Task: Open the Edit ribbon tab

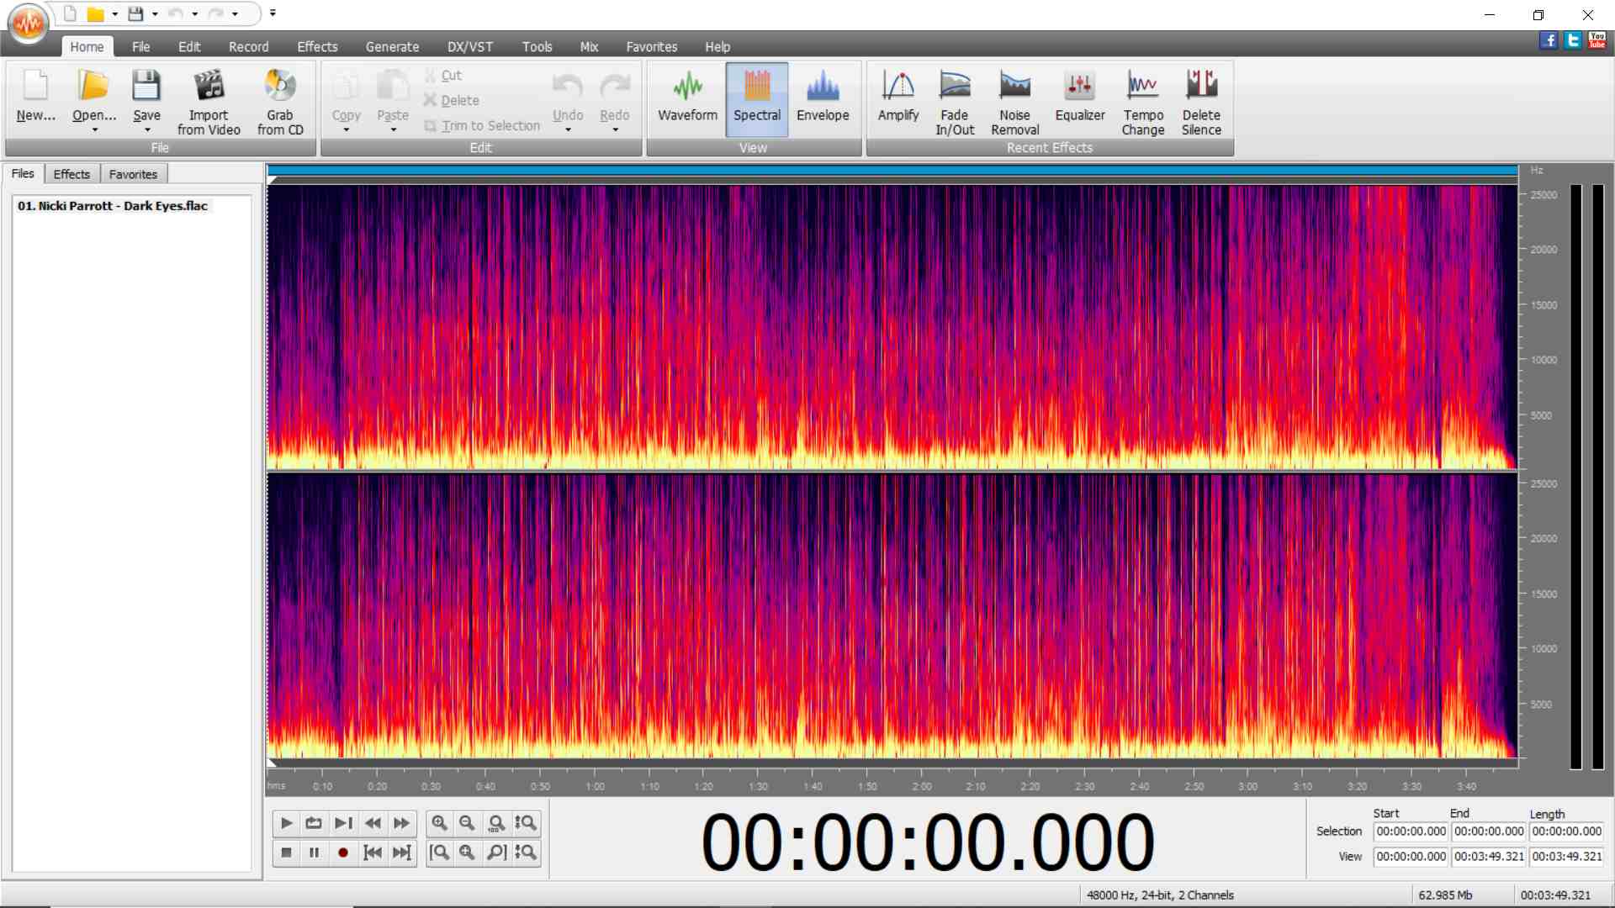Action: [189, 47]
